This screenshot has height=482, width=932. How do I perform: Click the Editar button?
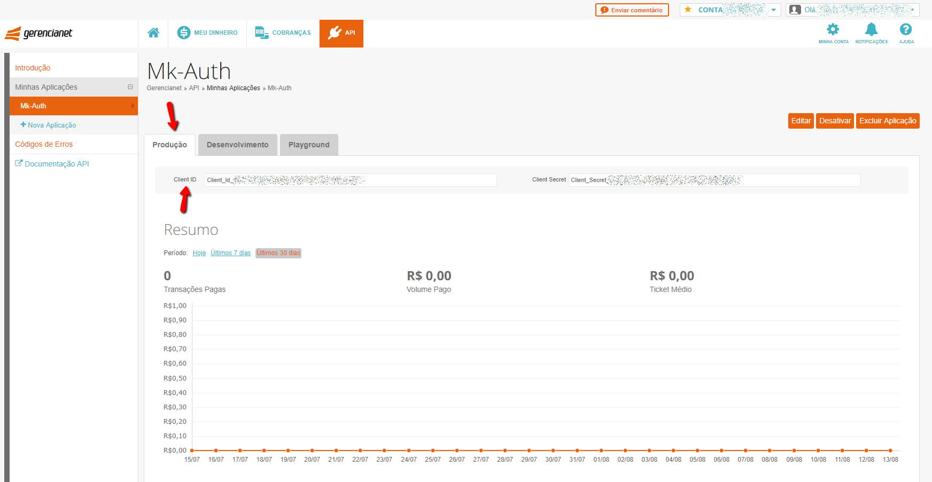801,121
